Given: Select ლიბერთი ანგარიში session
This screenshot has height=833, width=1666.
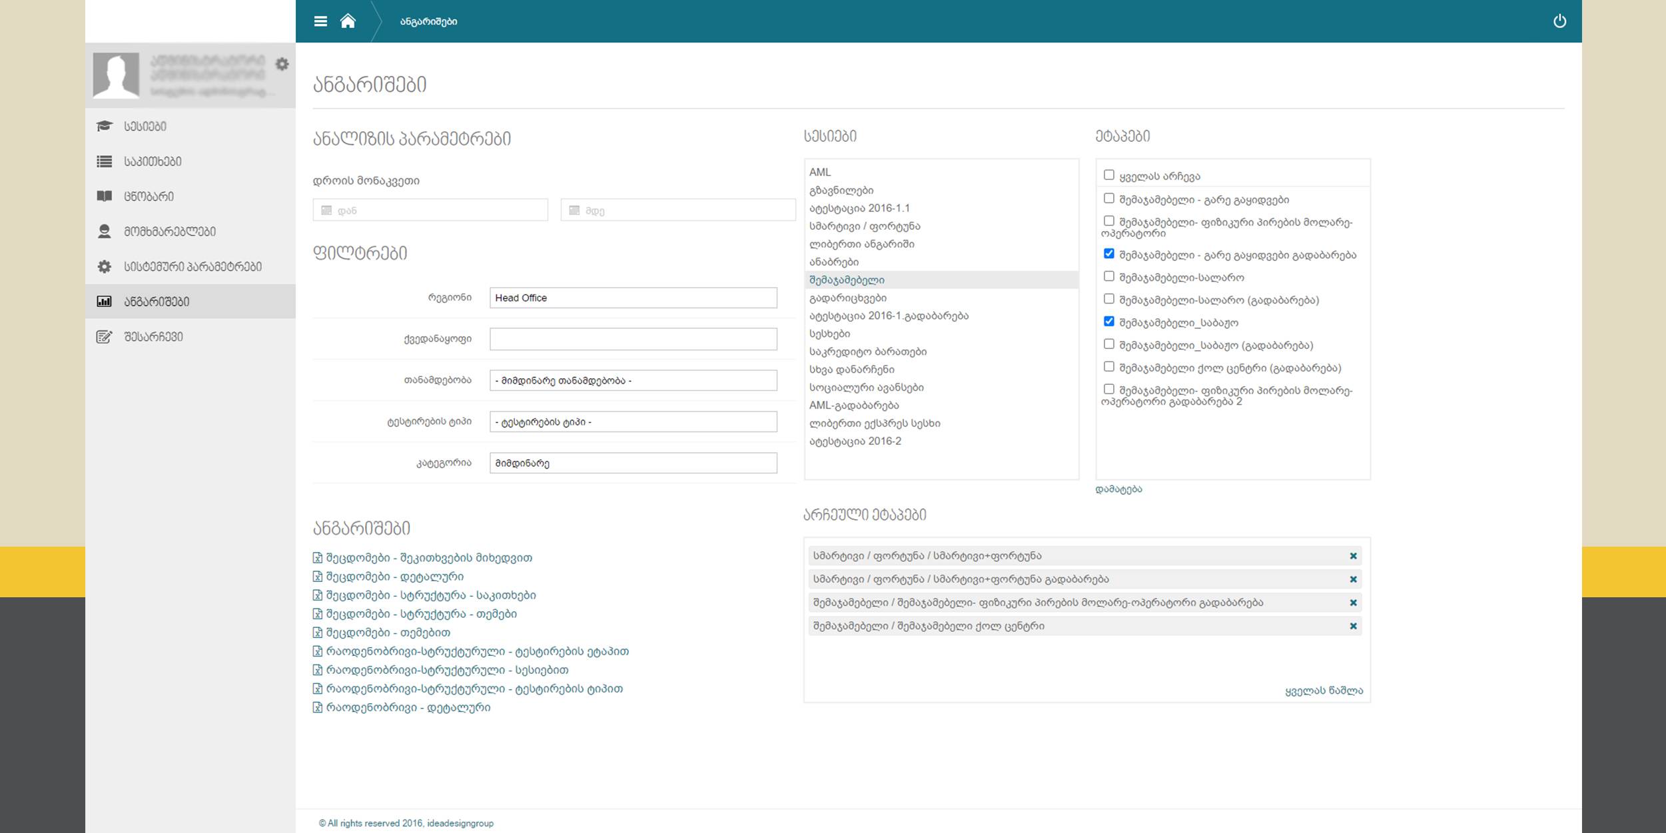Looking at the screenshot, I should [941, 244].
